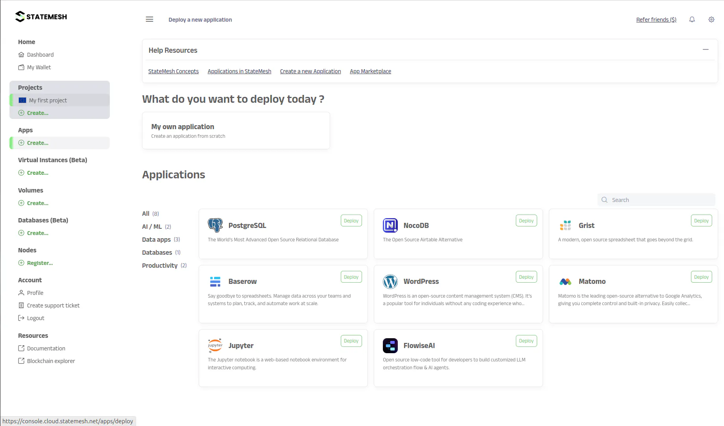Toggle the hamburger menu icon
The height and width of the screenshot is (426, 724).
click(x=150, y=19)
